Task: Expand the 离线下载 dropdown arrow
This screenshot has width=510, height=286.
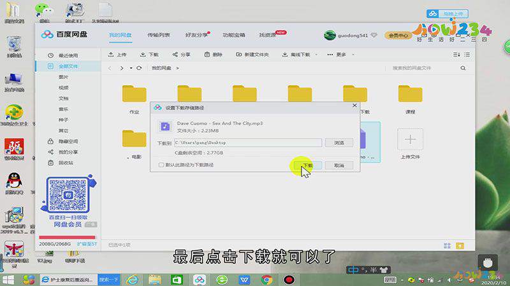Action: tap(316, 55)
